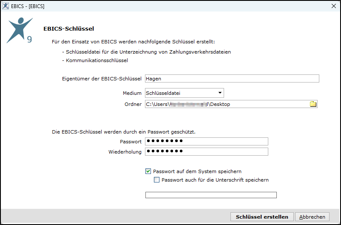Click 'Schlüssel erstellen' button
Image resolution: width=341 pixels, height=225 pixels.
click(x=262, y=217)
